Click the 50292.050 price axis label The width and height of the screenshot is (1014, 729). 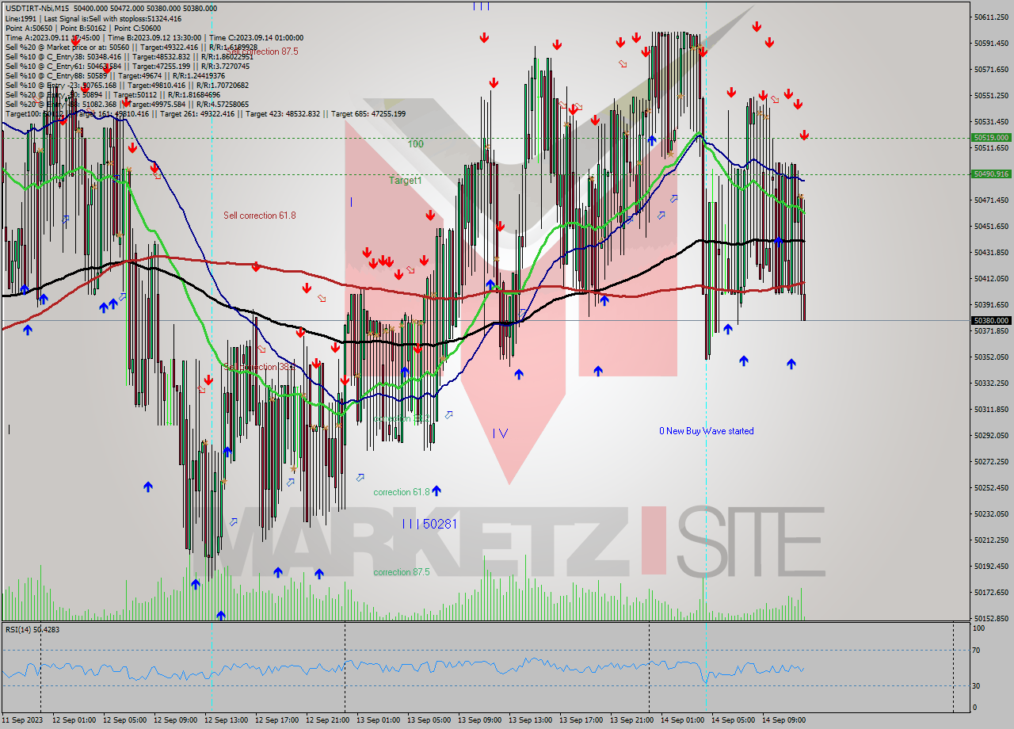(992, 435)
